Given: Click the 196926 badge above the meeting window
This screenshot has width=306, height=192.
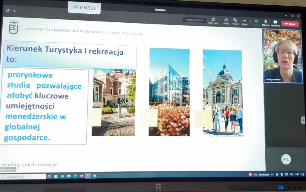Looking at the screenshot, I should pyautogui.click(x=85, y=8).
